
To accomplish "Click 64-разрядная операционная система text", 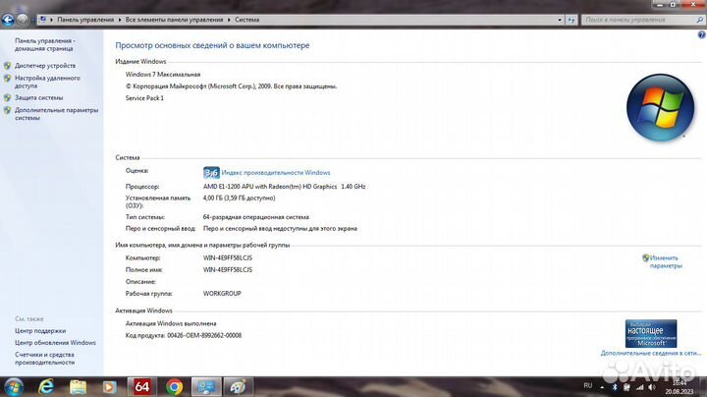I will tap(256, 217).
